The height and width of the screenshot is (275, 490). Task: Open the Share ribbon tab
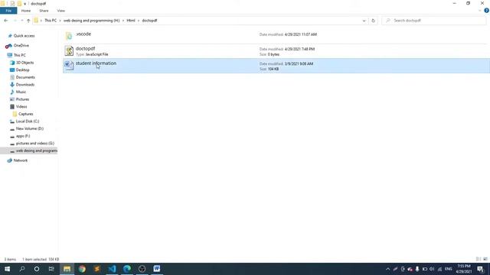(44, 11)
